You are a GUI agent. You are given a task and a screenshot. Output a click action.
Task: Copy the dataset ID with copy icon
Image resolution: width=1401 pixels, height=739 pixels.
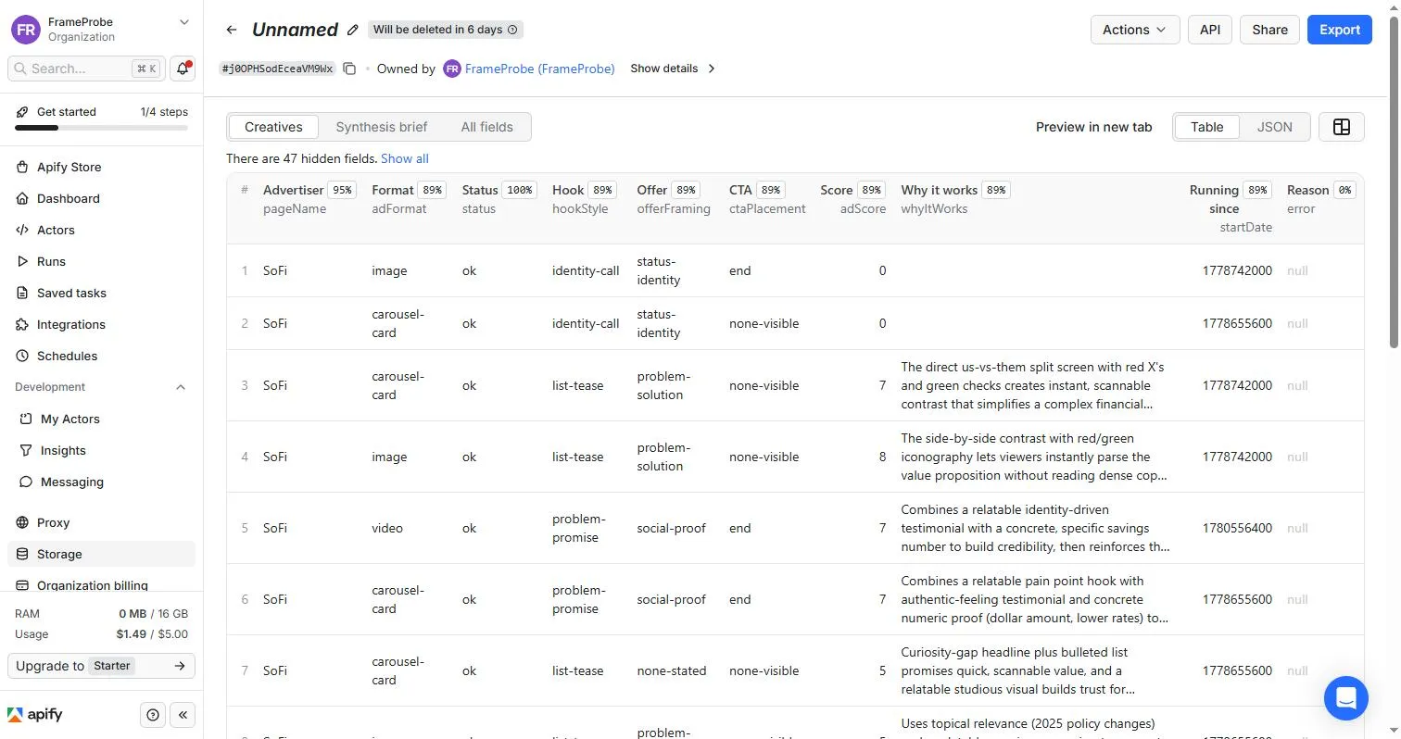[x=349, y=69]
